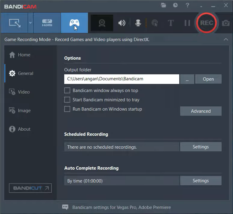Open Auto Complete Recording Settings button
This screenshot has height=214, width=233.
[x=201, y=181]
